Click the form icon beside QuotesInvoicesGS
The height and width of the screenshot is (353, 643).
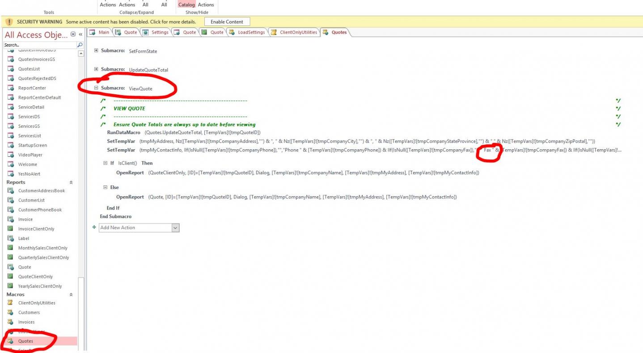tap(10, 59)
